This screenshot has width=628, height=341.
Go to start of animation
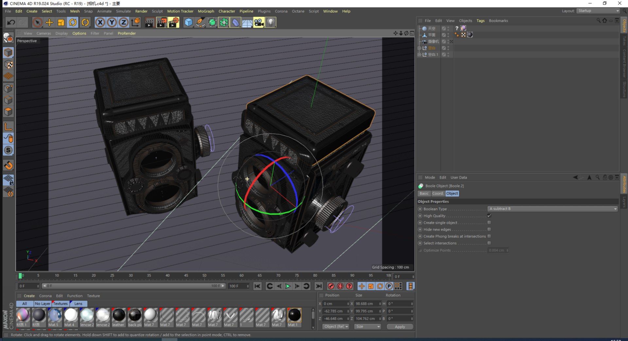tap(257, 286)
